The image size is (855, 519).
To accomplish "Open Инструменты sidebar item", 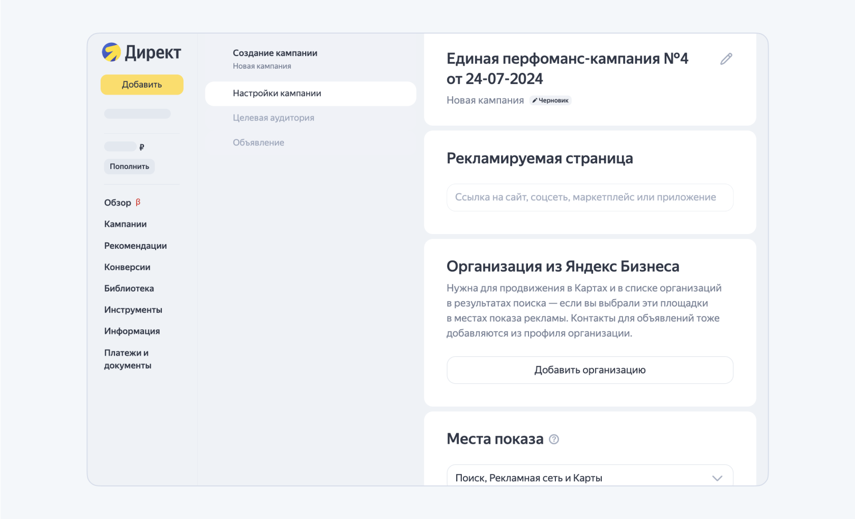I will [133, 309].
